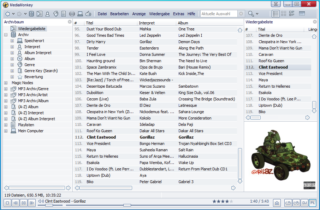Expand the Genre Key (Search) node
320x210 pixels.
[x=12, y=71]
